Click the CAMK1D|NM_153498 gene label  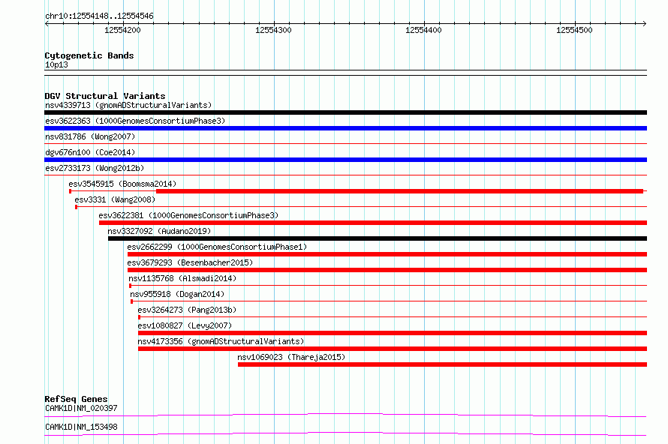click(x=81, y=427)
